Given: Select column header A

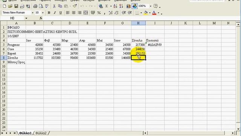Looking at the screenshot, I should click(16, 23).
